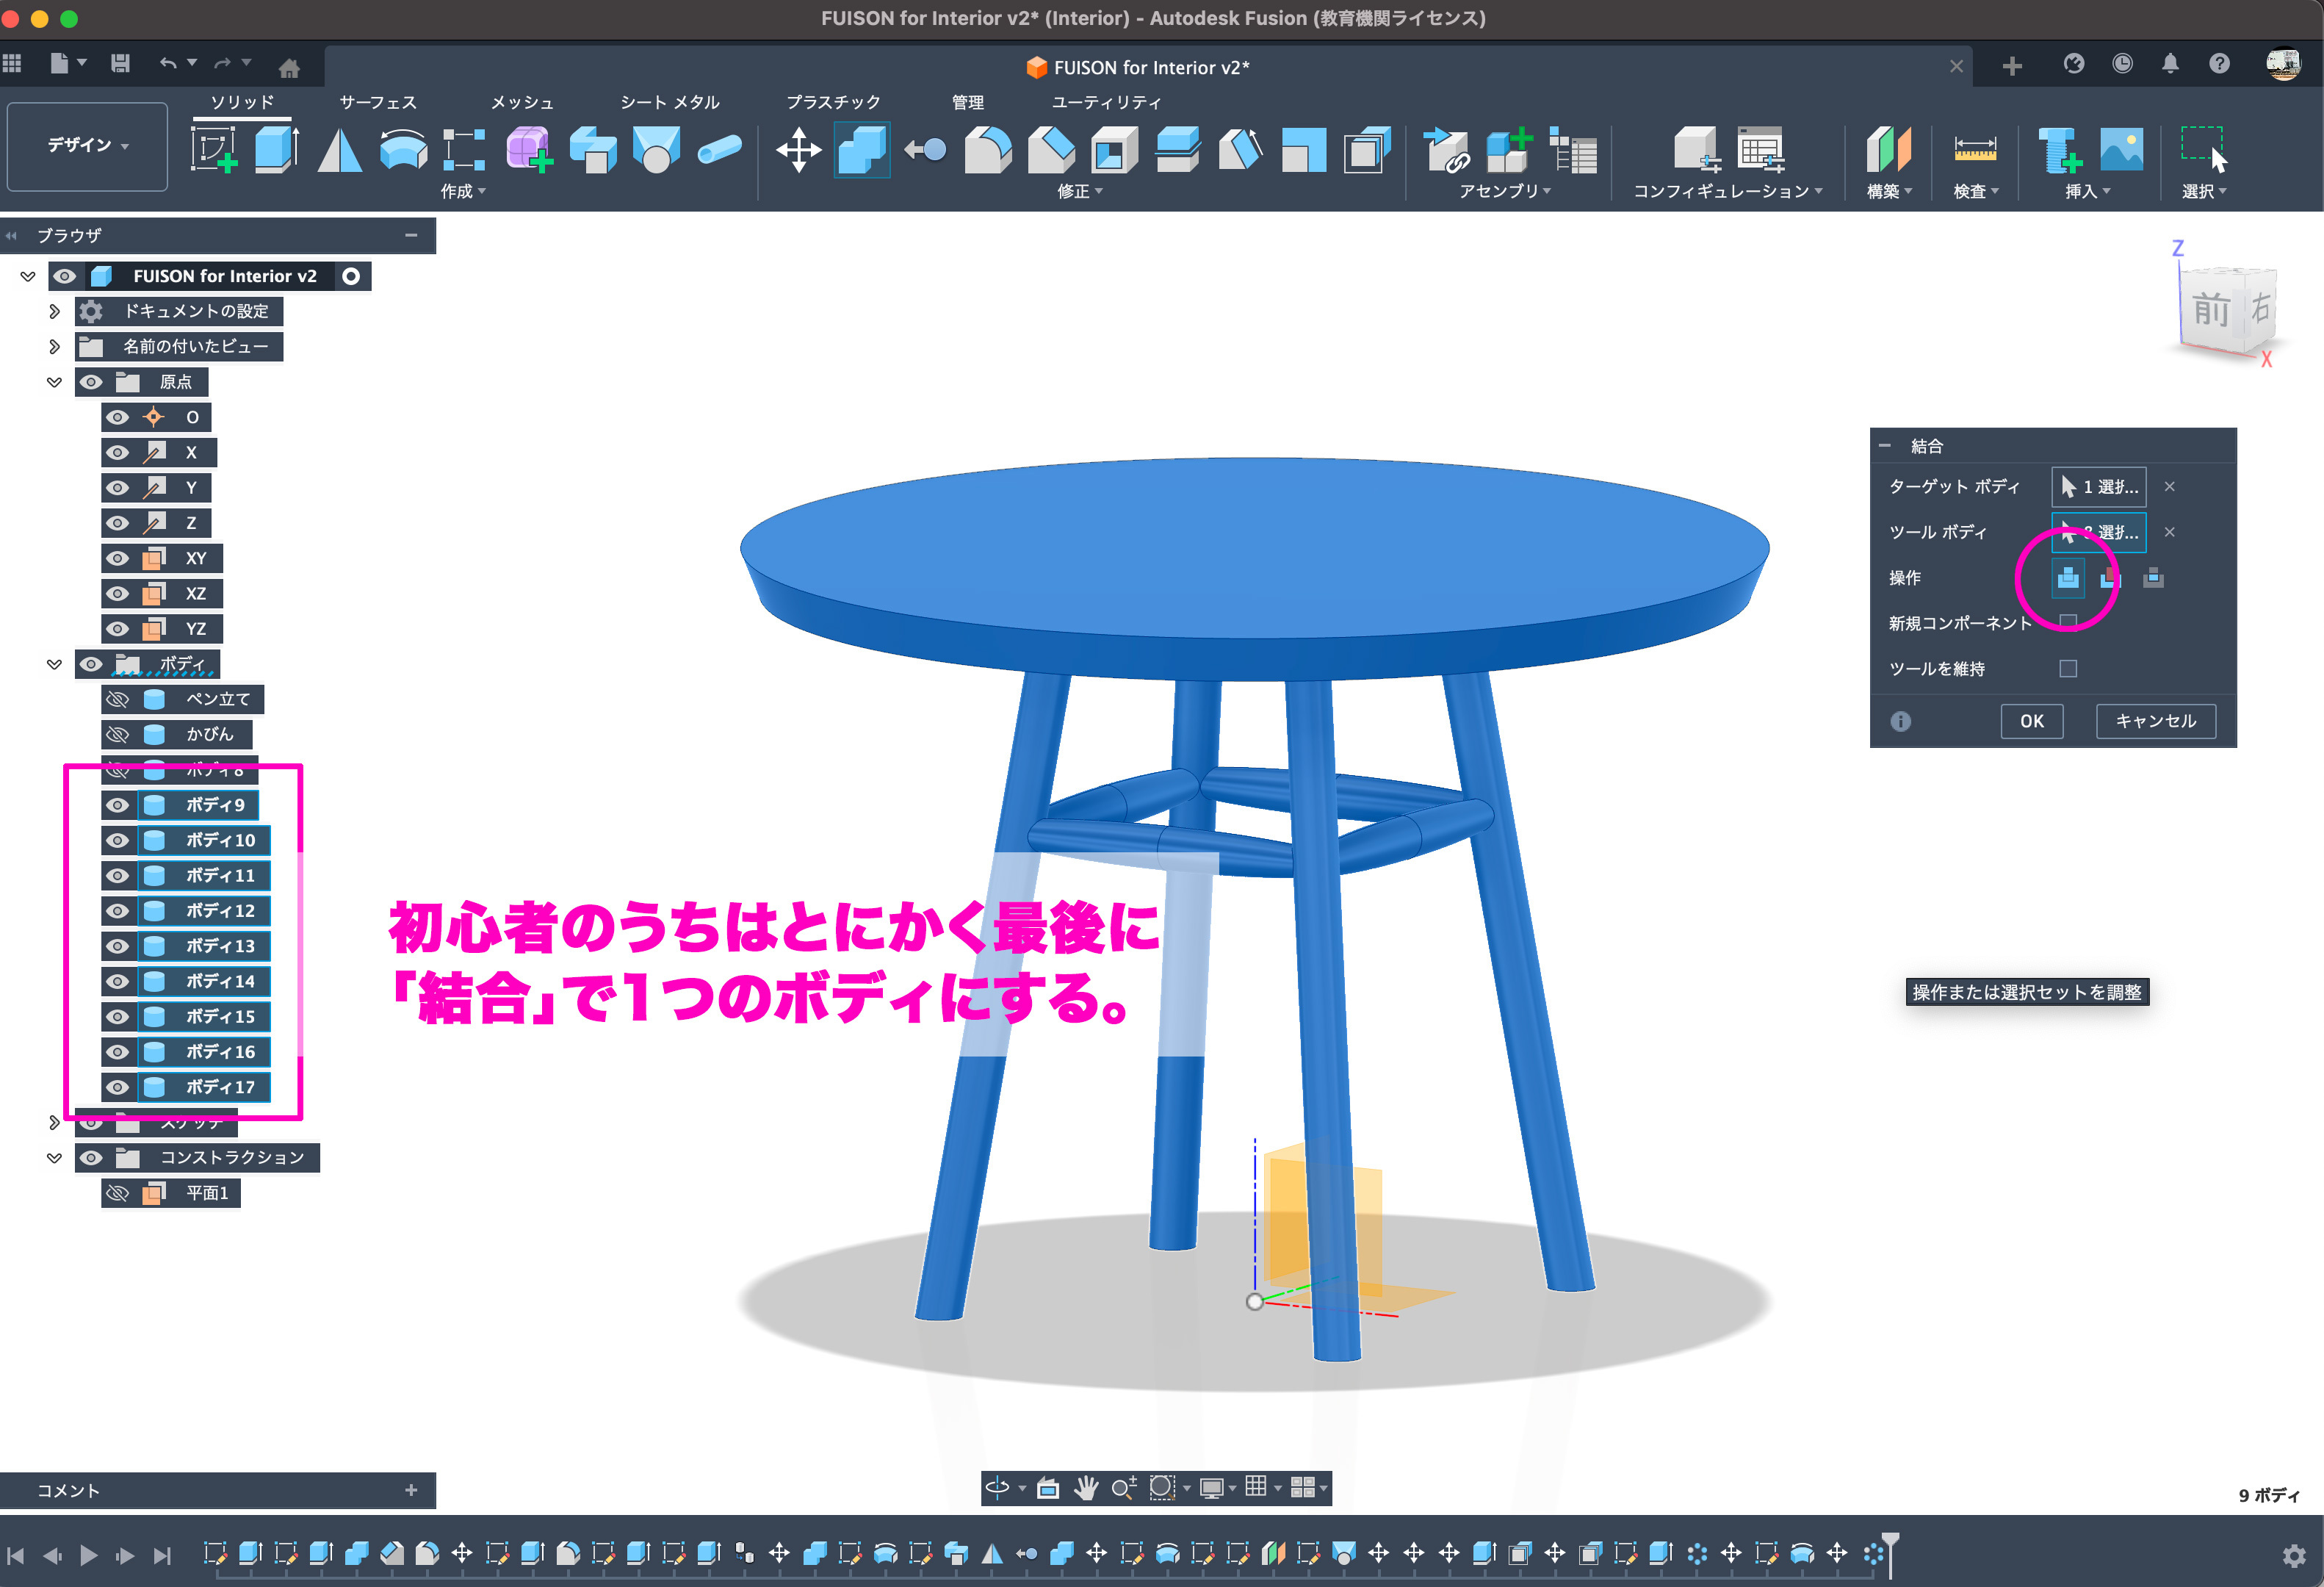
Task: Enable the ツールを維持 checkbox
Action: click(2068, 668)
